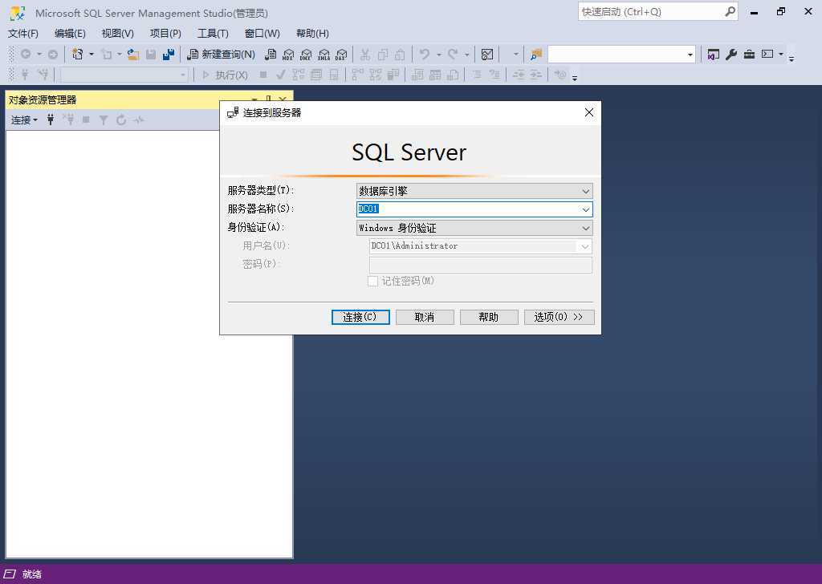This screenshot has height=584, width=822.
Task: Click the 选项(O) >> options button
Action: click(559, 317)
